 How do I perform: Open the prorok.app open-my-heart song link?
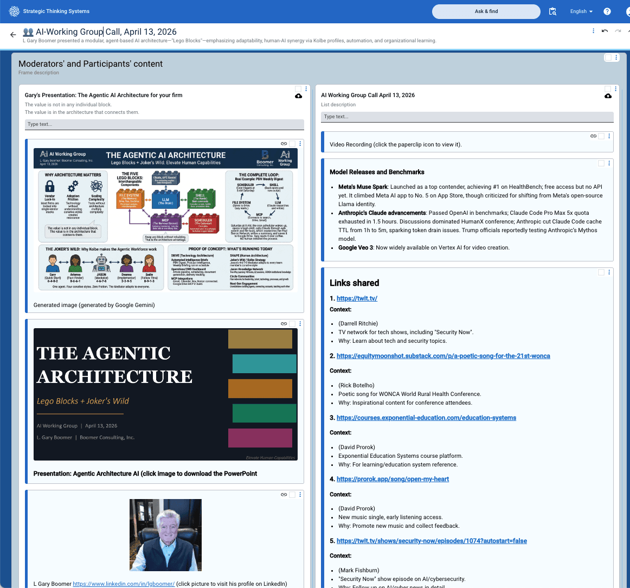click(x=393, y=479)
